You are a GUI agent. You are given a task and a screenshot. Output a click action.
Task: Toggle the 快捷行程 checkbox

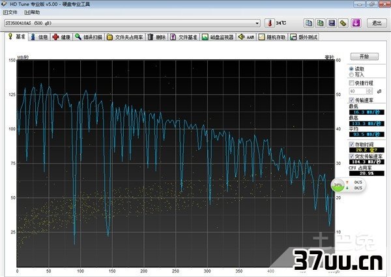[x=352, y=83]
